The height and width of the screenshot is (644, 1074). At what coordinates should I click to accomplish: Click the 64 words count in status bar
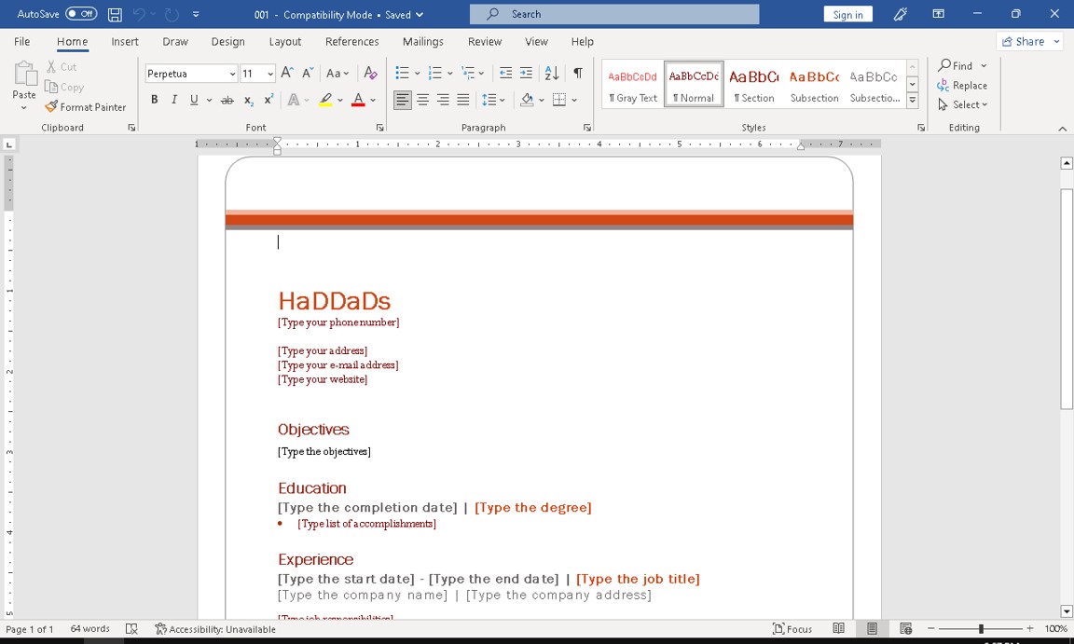tap(89, 628)
